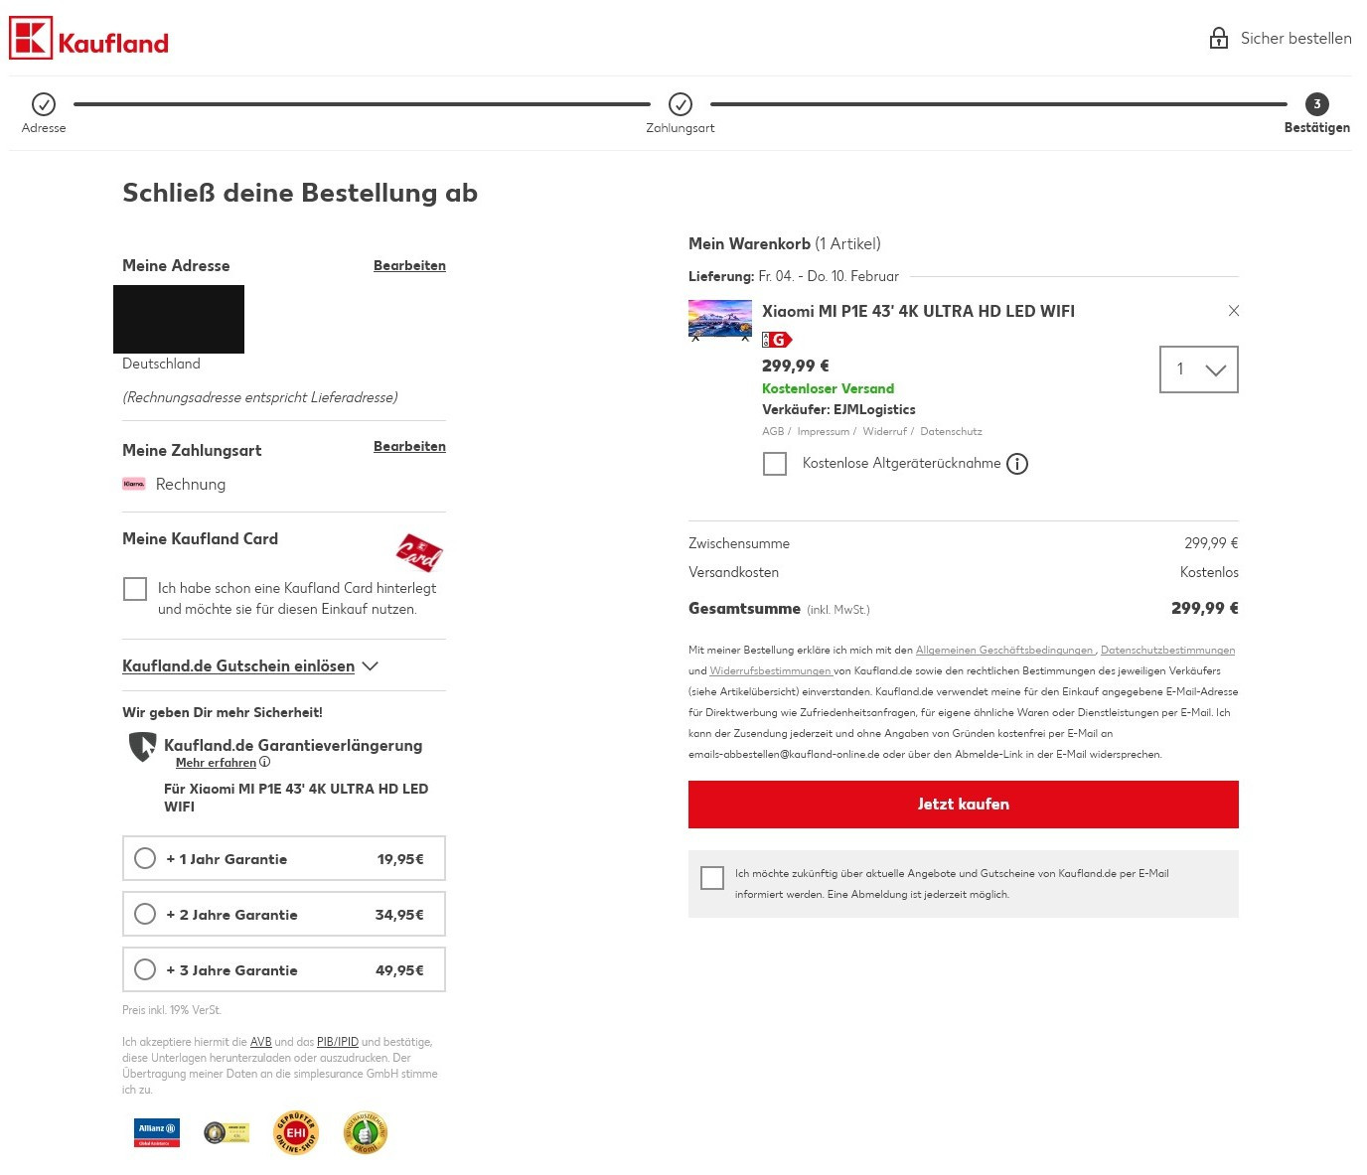Go back to Adresse step
This screenshot has height=1175, width=1367.
[x=44, y=104]
